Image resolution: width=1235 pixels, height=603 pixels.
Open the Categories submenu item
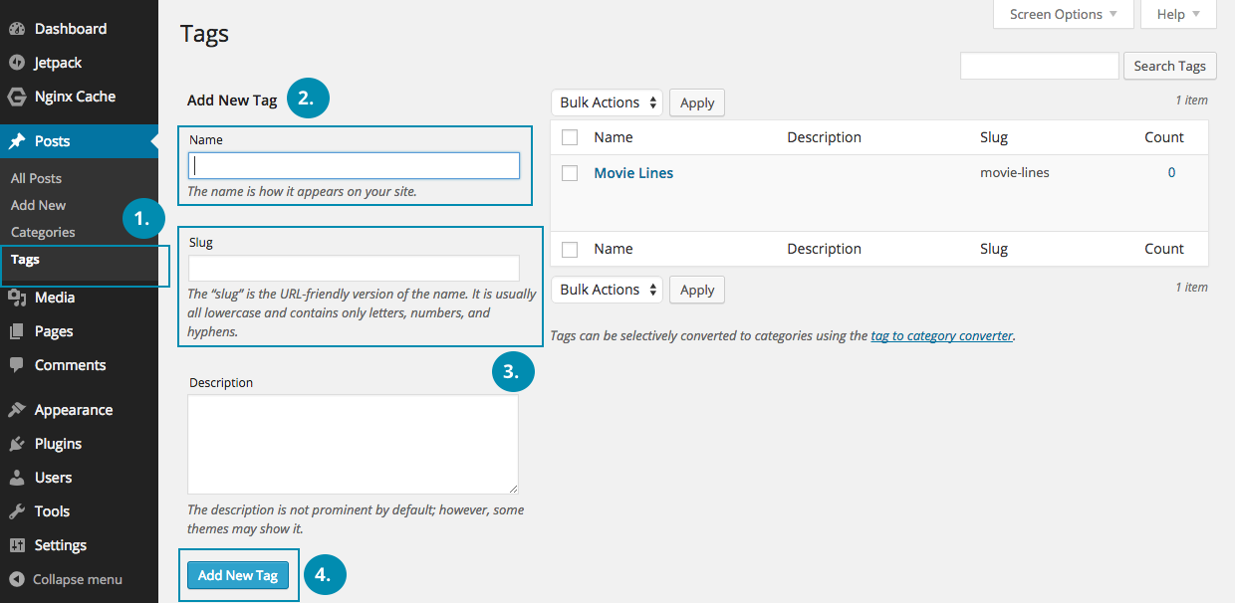point(43,232)
